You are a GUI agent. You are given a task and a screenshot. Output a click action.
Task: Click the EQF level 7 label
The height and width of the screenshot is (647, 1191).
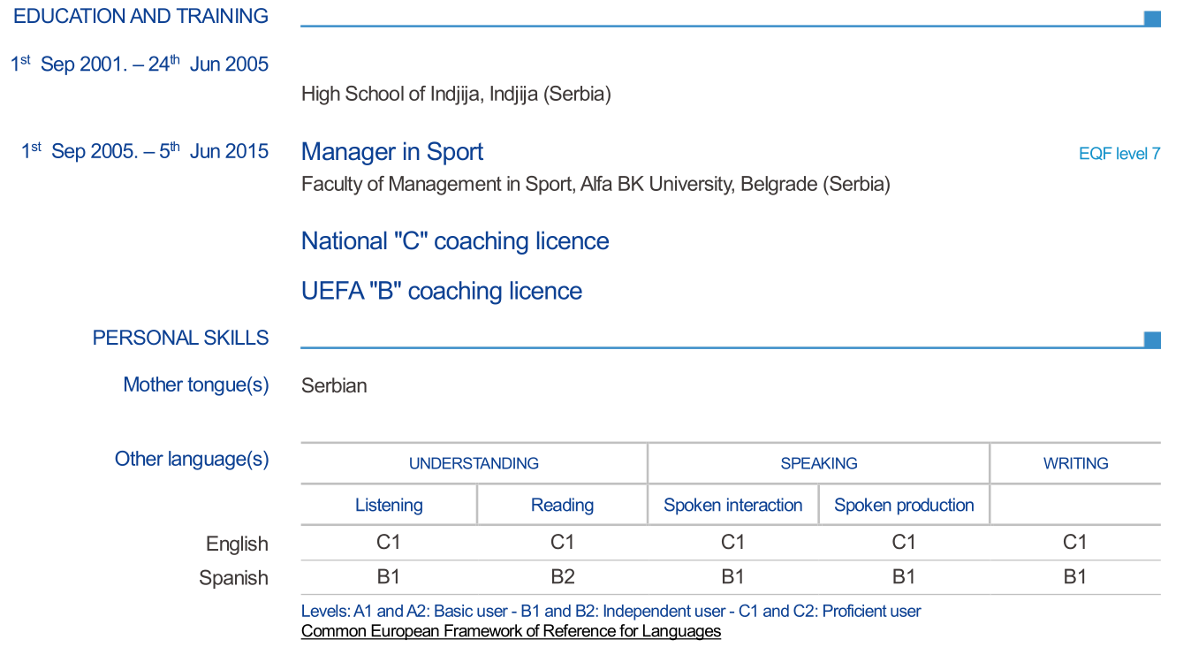(x=1119, y=154)
